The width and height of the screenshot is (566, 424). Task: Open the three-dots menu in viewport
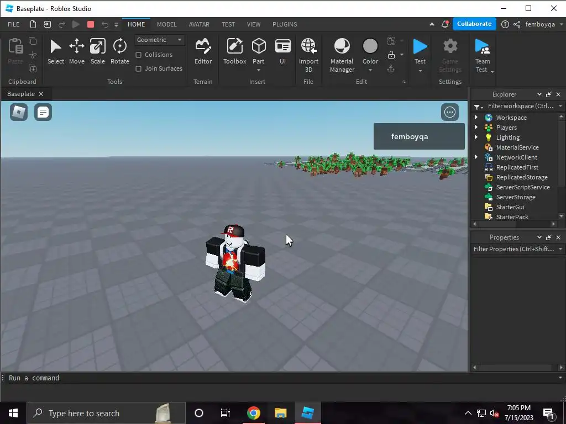450,112
